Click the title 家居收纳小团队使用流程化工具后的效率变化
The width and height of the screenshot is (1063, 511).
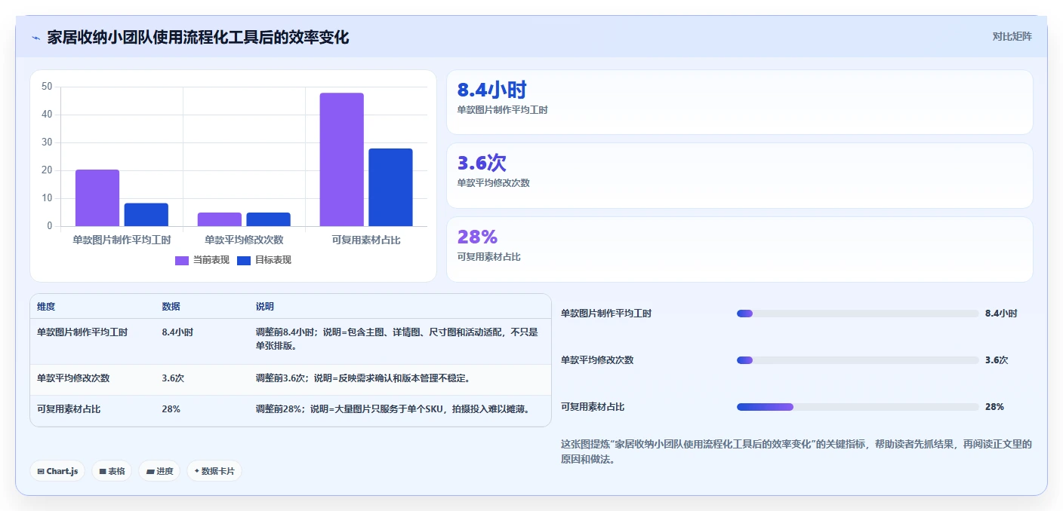click(x=198, y=38)
